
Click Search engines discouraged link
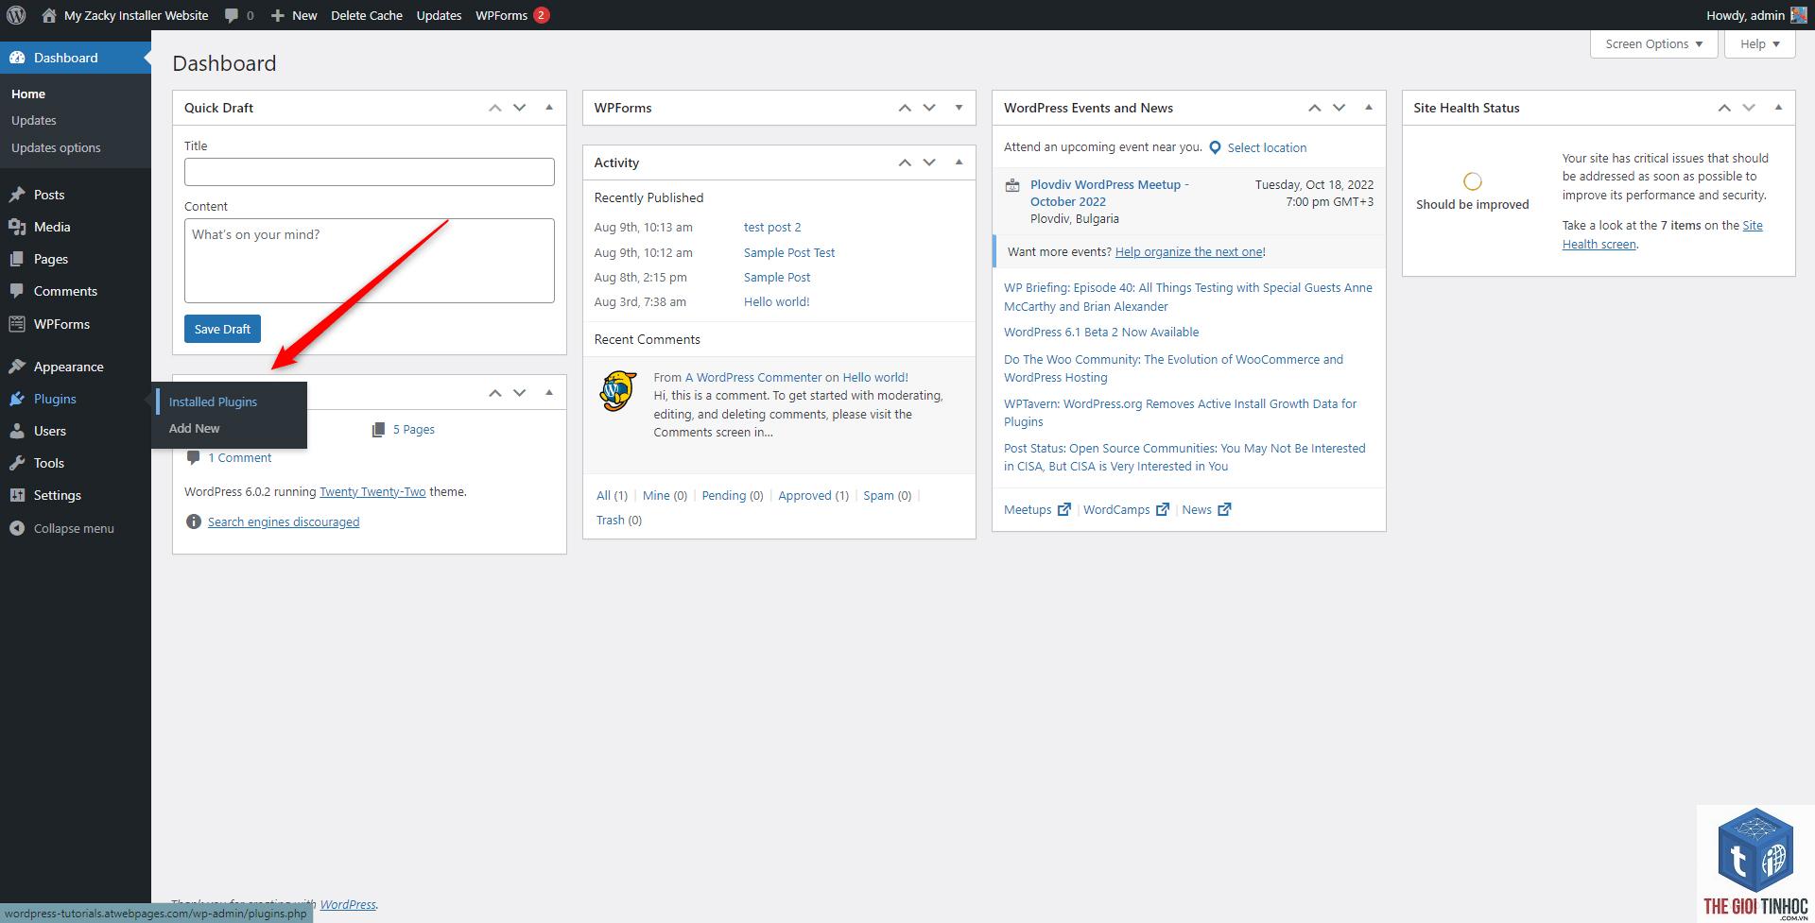[x=284, y=521]
